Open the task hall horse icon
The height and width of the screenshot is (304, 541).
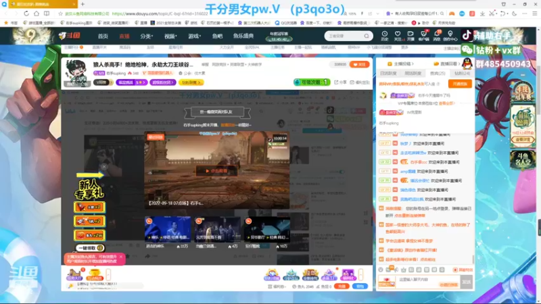[75, 274]
